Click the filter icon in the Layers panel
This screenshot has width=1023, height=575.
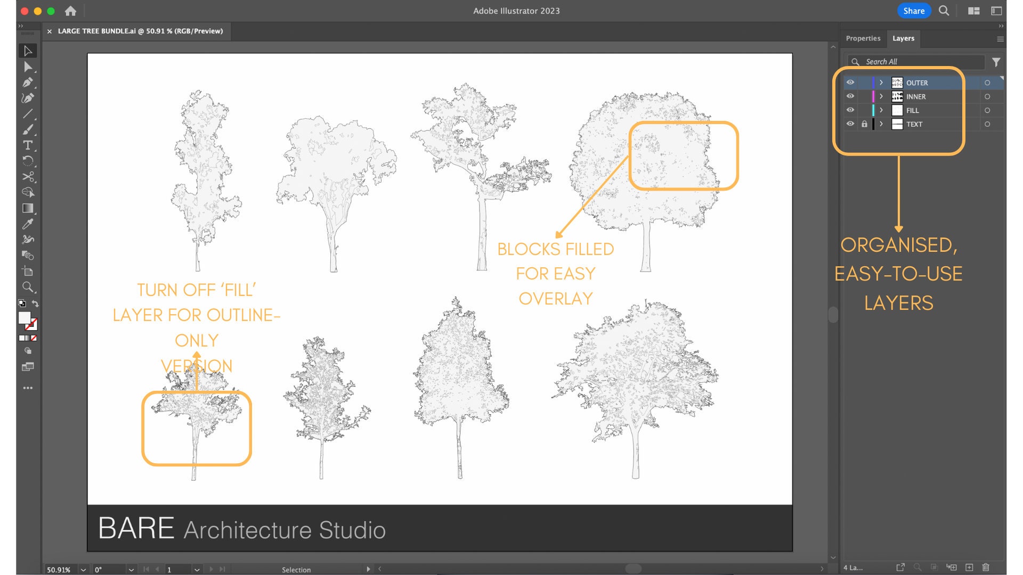[995, 62]
